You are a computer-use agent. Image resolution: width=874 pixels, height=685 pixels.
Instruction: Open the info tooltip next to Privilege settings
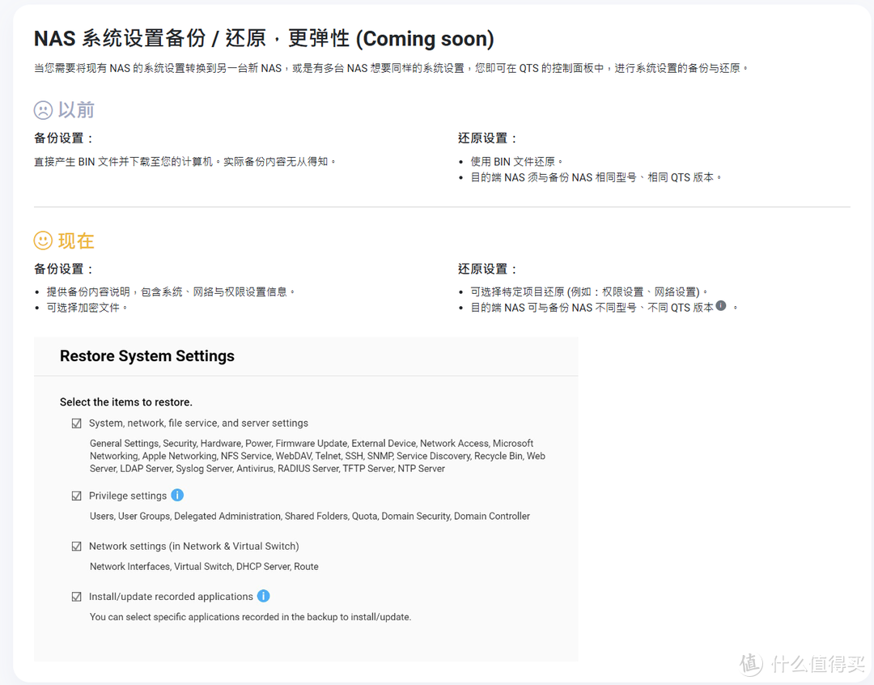(177, 495)
